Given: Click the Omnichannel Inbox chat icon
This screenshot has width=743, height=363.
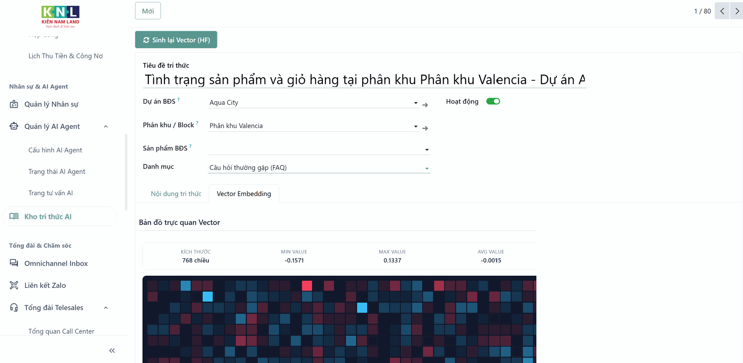Looking at the screenshot, I should pos(14,263).
